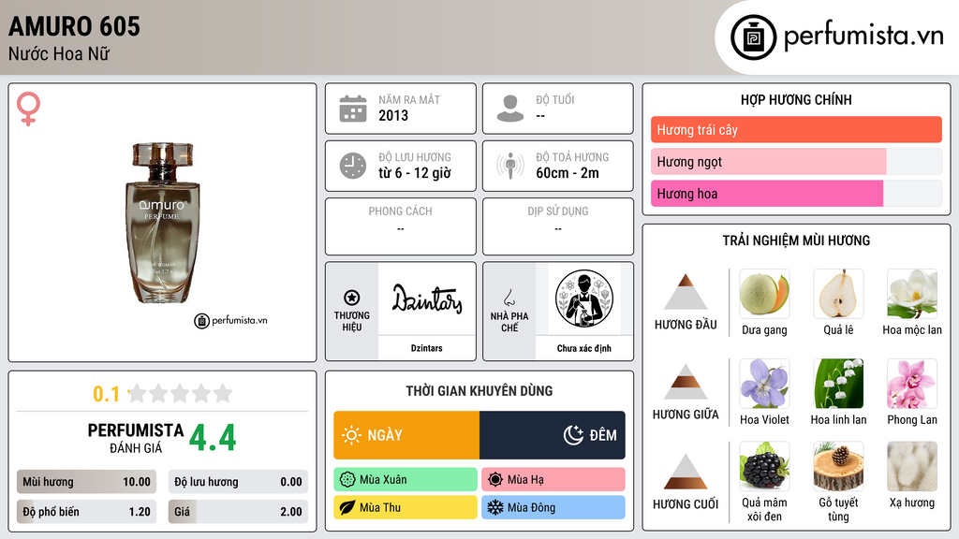This screenshot has height=539, width=959.
Task: Select the Mùa Hạ season chip
Action: pyautogui.click(x=553, y=480)
